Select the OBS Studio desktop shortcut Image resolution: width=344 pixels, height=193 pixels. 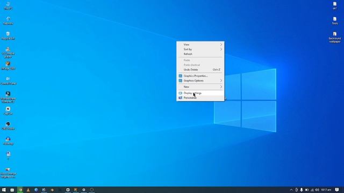(8, 126)
